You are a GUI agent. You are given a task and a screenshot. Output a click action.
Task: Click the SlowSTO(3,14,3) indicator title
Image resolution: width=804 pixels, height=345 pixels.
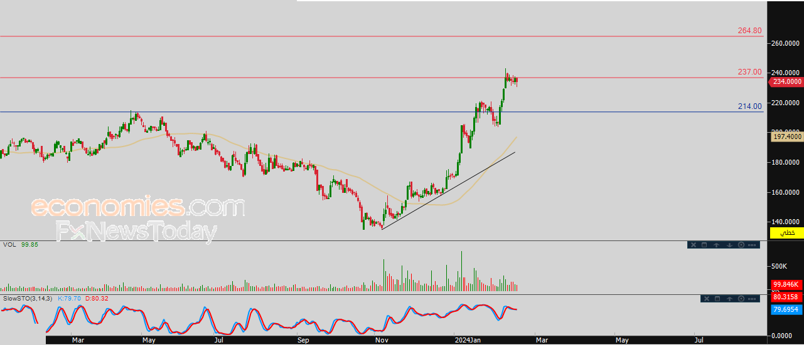pyautogui.click(x=28, y=298)
